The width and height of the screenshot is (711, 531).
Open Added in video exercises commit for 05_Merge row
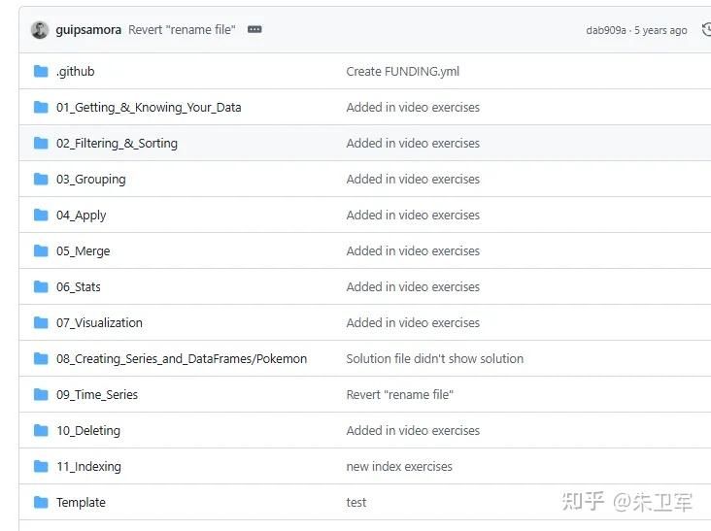pyautogui.click(x=413, y=251)
